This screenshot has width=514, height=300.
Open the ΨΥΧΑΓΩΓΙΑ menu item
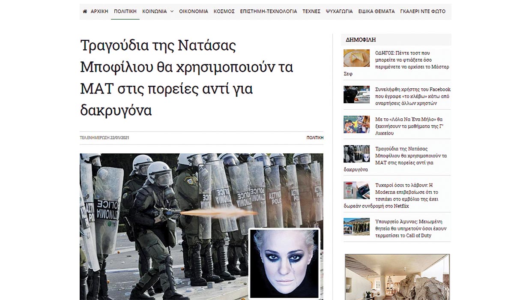(339, 12)
